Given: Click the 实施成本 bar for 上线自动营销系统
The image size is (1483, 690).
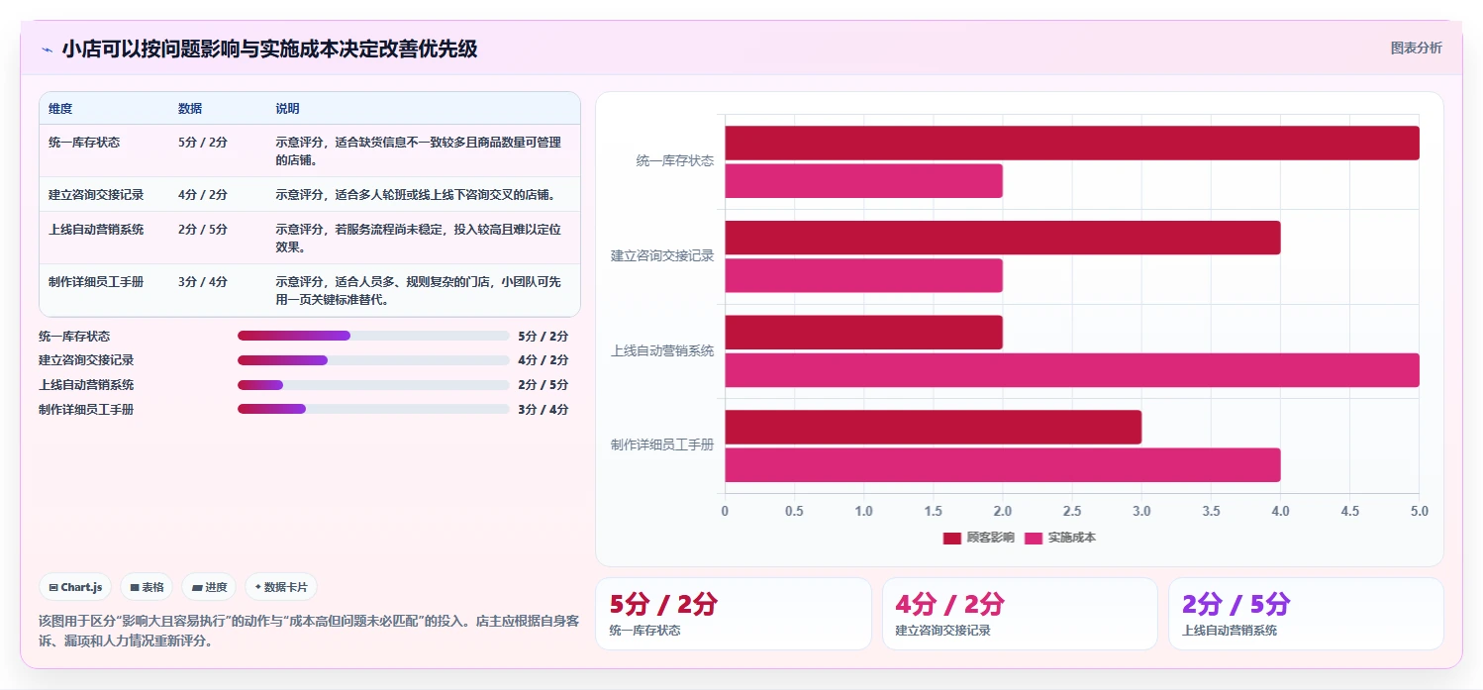Looking at the screenshot, I should click(1072, 370).
